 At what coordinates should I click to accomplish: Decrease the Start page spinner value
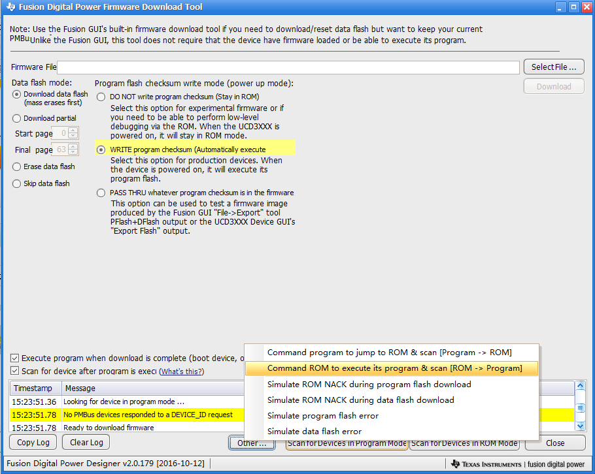[73, 136]
